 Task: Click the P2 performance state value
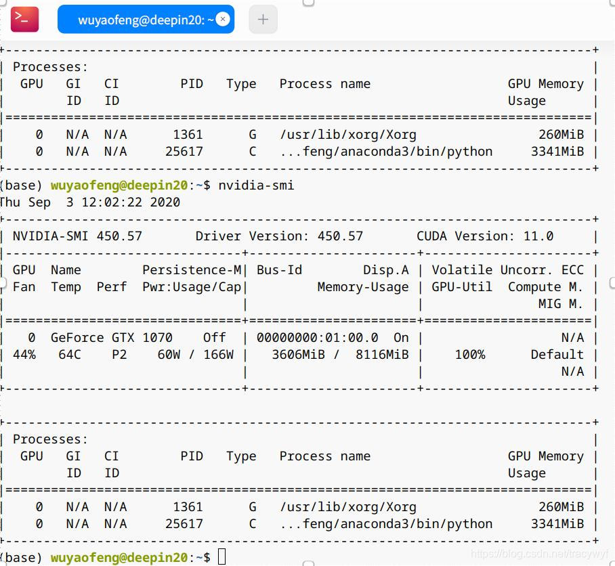click(119, 355)
